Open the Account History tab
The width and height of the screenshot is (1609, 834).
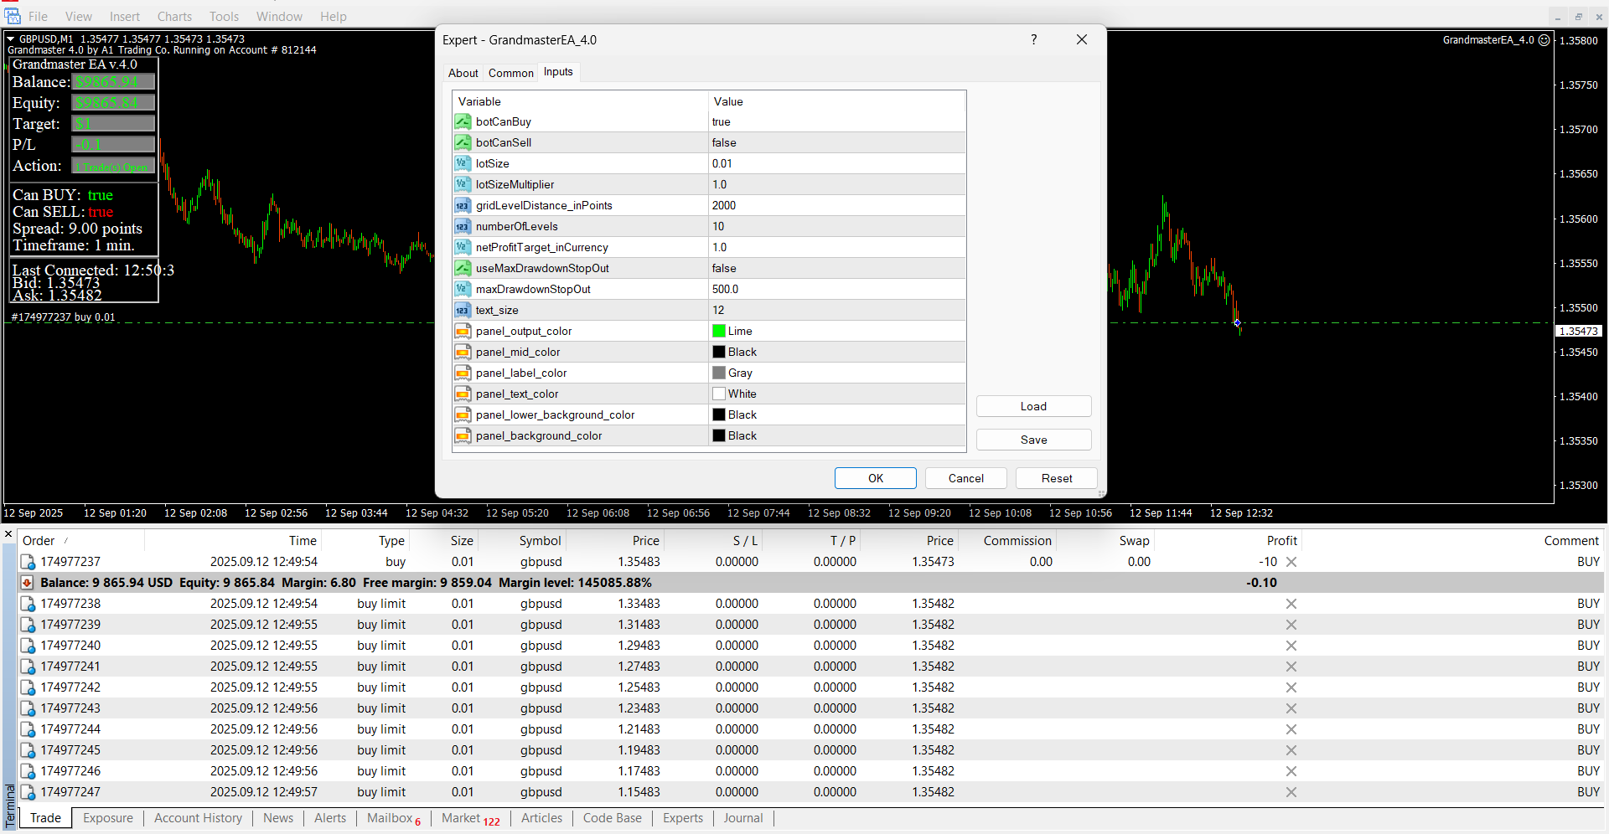[198, 818]
